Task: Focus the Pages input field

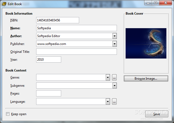Action: click(49, 93)
